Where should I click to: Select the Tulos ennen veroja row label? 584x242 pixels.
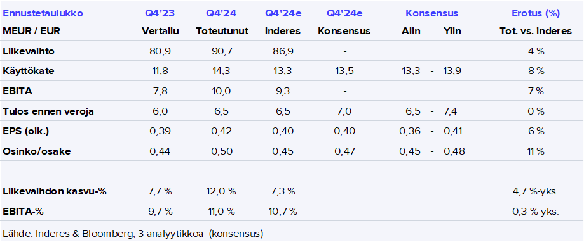[48, 111]
